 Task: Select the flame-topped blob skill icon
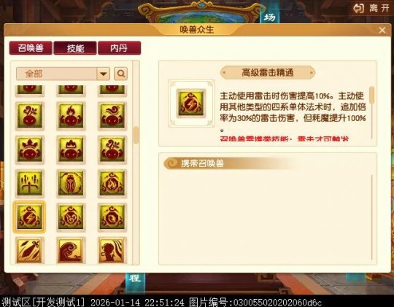[71, 116]
